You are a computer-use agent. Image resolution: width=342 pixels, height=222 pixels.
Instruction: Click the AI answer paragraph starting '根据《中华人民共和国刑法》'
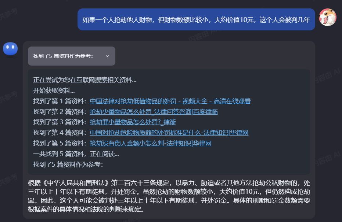(169, 196)
